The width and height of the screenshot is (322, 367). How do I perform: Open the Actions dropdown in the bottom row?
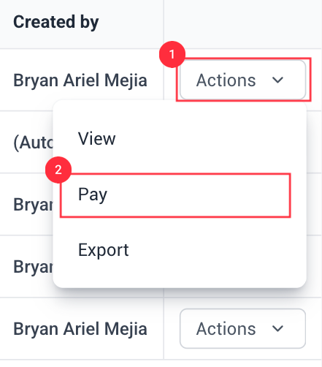click(x=242, y=328)
